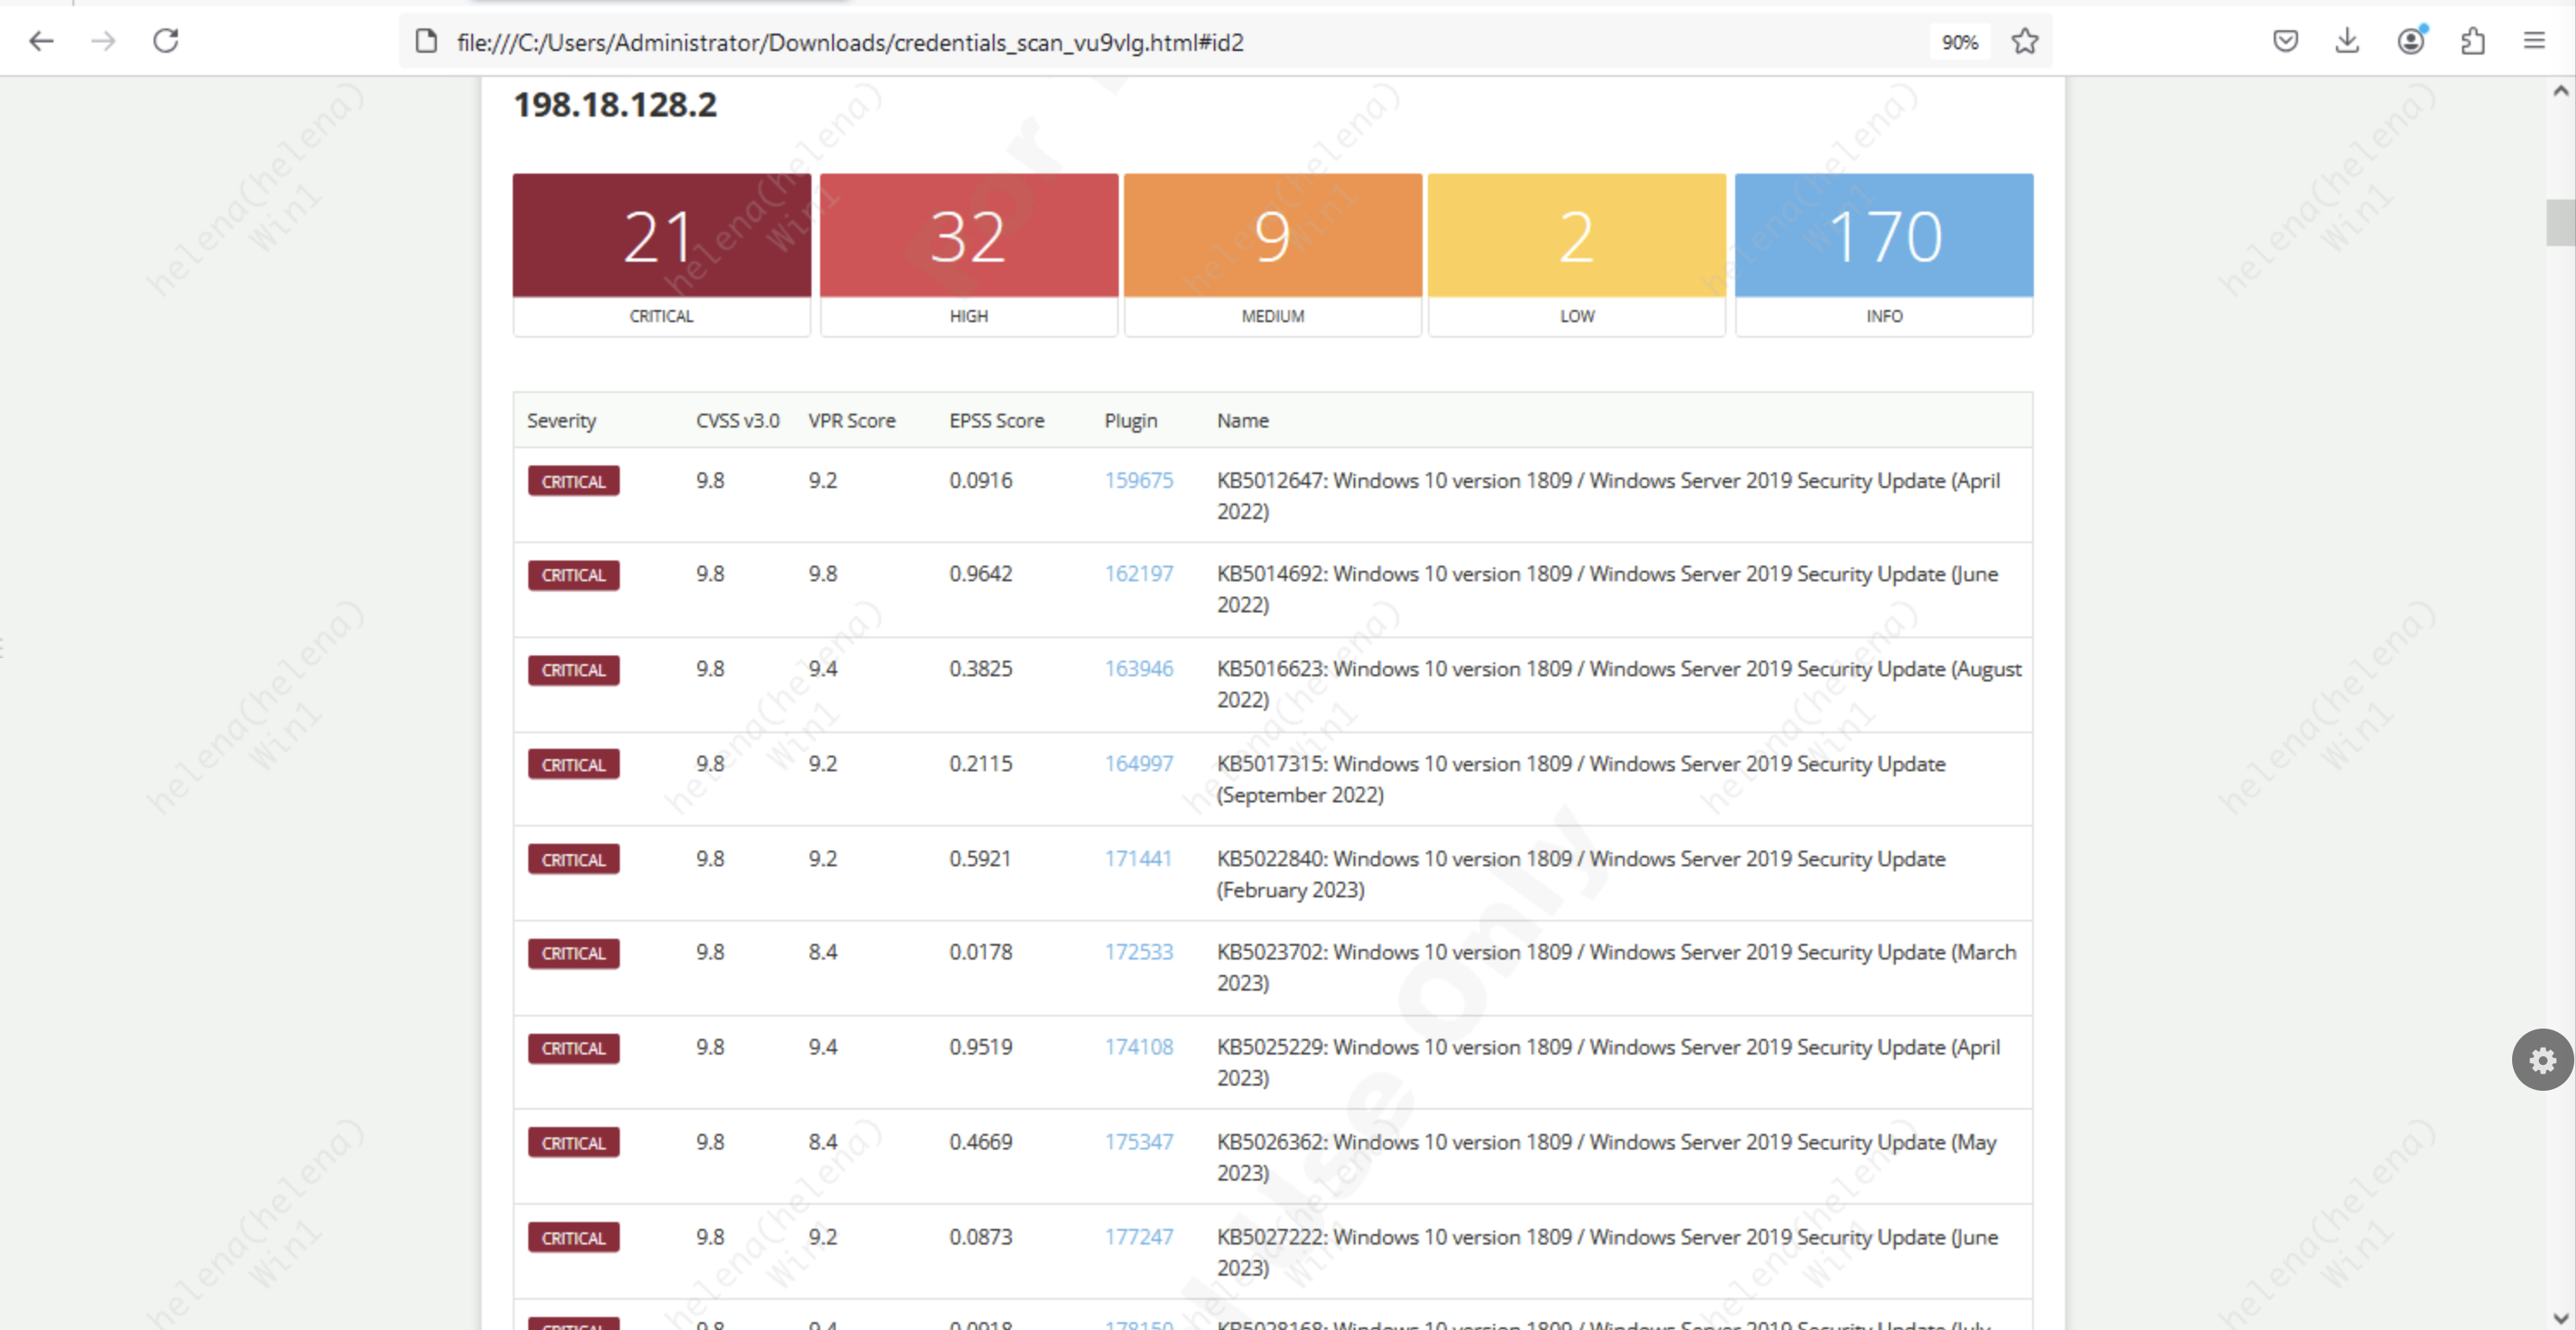Click the Forward navigation arrow
Viewport: 2576px width, 1330px height.
[103, 41]
